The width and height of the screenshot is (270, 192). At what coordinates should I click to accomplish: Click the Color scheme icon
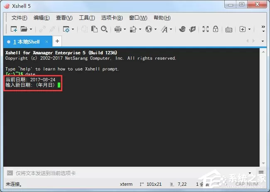(x=133, y=29)
